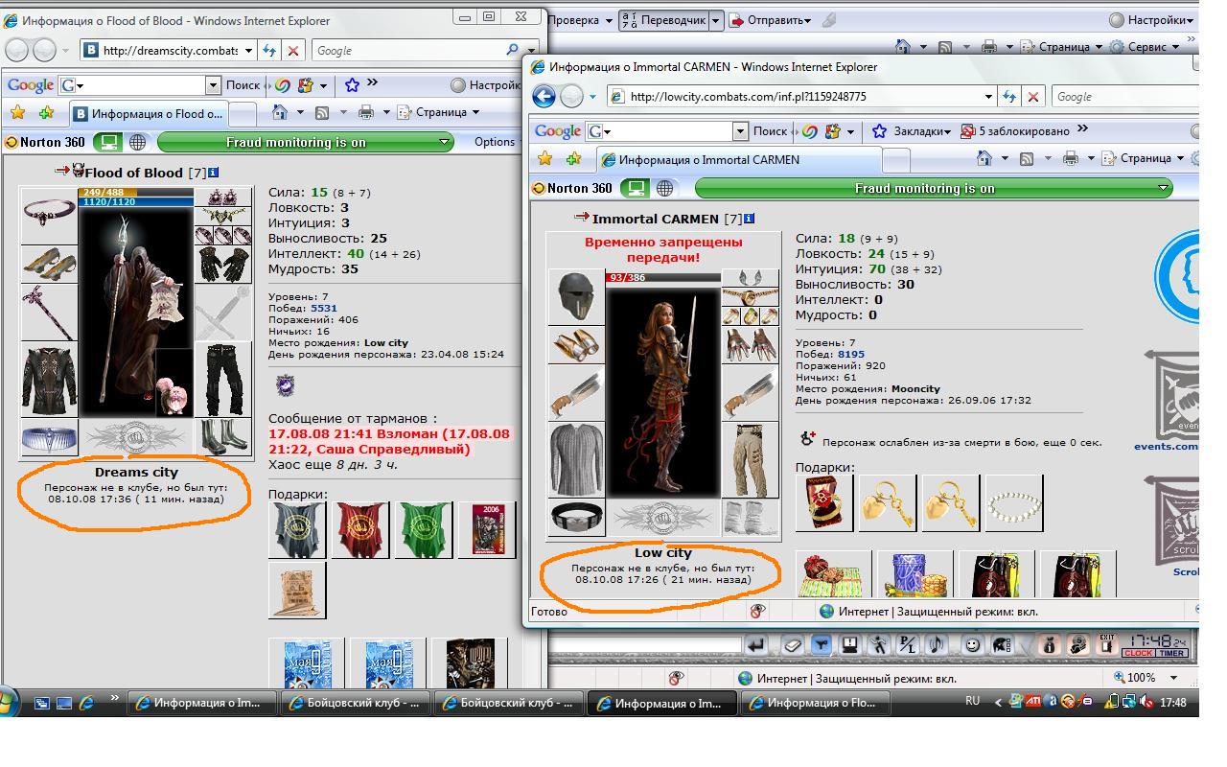Expand Fraud monitoring dropdown in CARMEN window
1227x767 pixels.
tap(1164, 188)
